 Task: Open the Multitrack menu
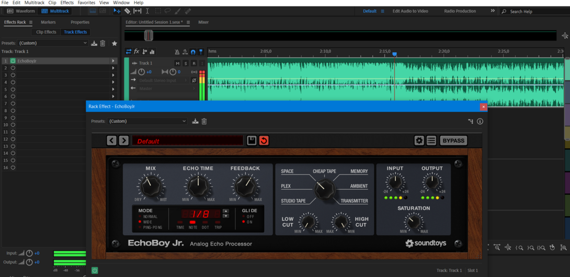34,3
